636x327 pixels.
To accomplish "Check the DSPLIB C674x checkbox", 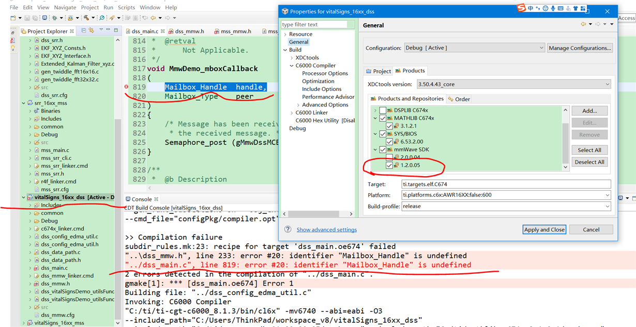I will coord(383,110).
